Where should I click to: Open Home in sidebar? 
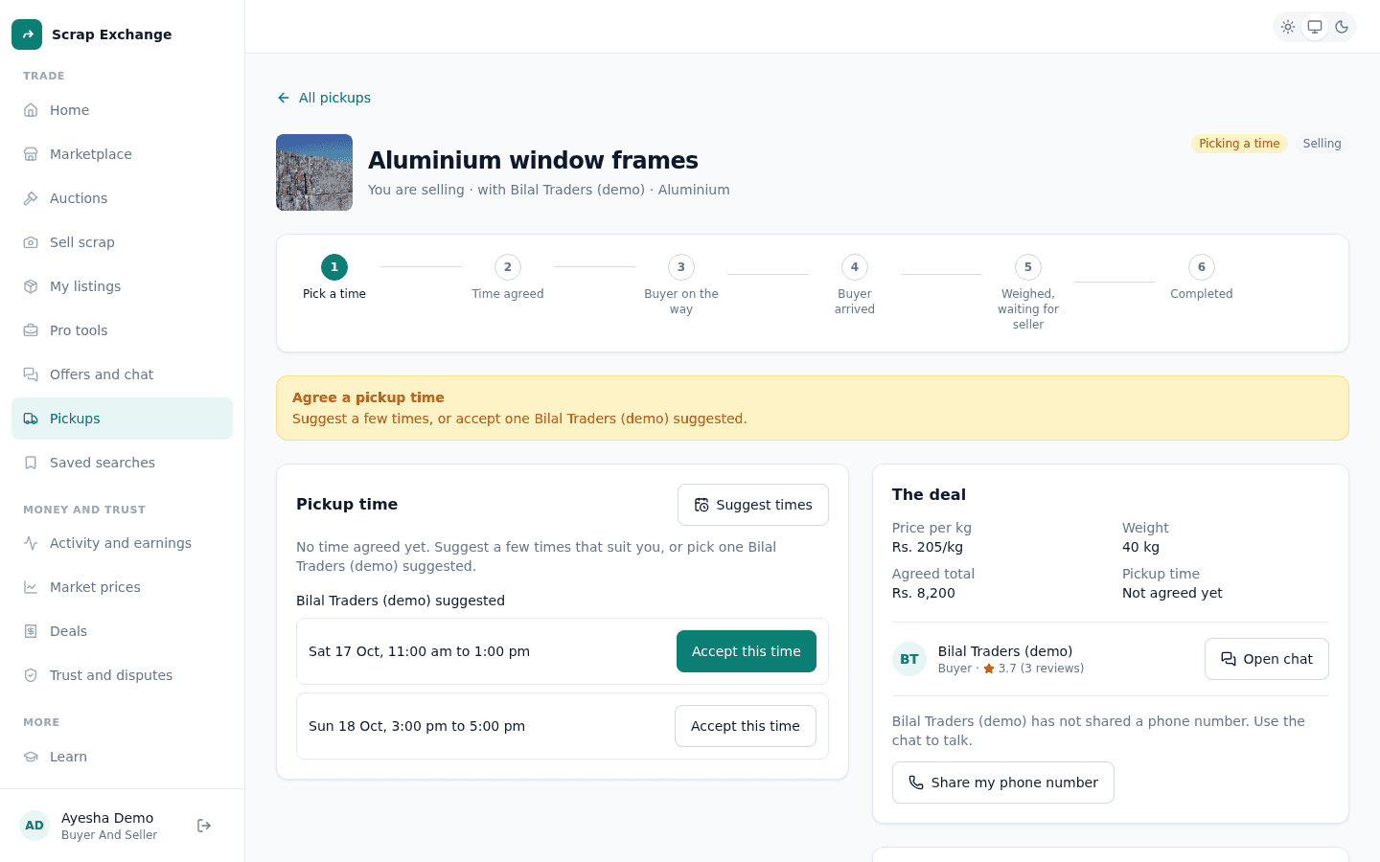[122, 110]
